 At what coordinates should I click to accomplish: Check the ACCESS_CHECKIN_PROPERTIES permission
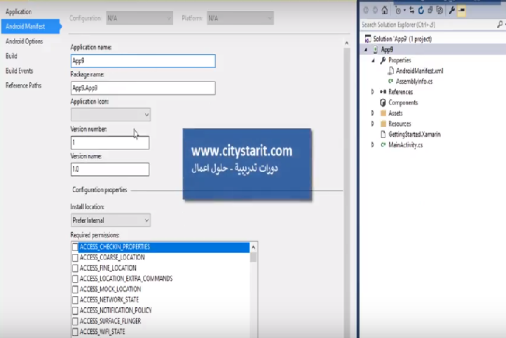coord(75,247)
